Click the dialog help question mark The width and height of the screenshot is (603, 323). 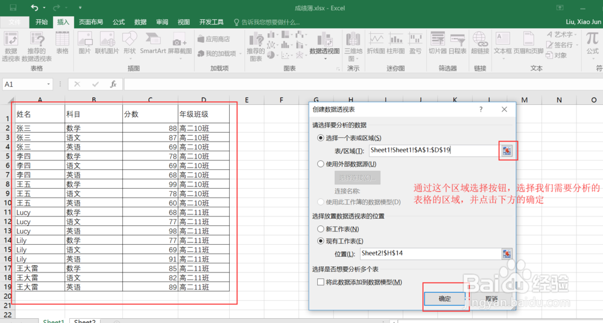[481, 110]
